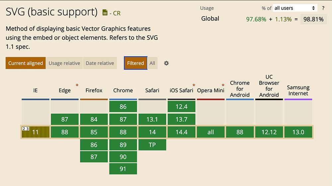This screenshot has width=332, height=186.
Task: Click the iOS Safari 13.7 cell
Action: pyautogui.click(x=182, y=119)
